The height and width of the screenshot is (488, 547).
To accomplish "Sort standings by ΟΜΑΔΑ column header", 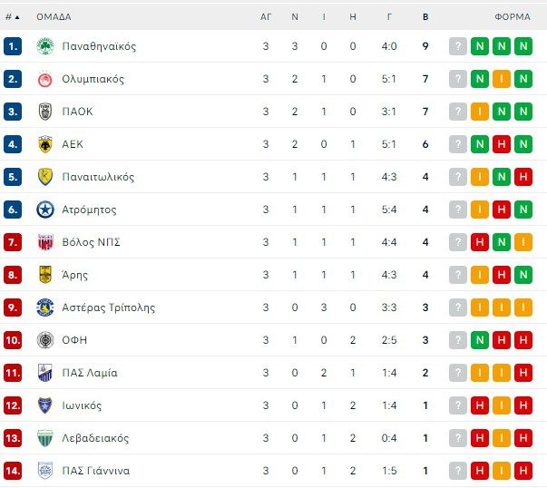I will [x=54, y=16].
